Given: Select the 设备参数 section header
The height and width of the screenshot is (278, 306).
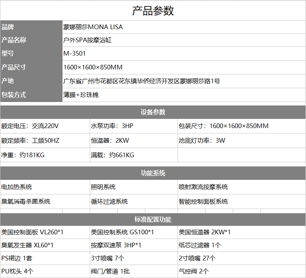Looking at the screenshot, I should tap(153, 112).
